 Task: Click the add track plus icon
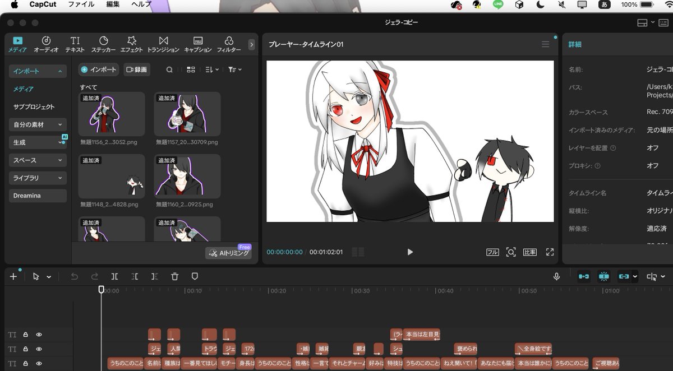tap(13, 276)
